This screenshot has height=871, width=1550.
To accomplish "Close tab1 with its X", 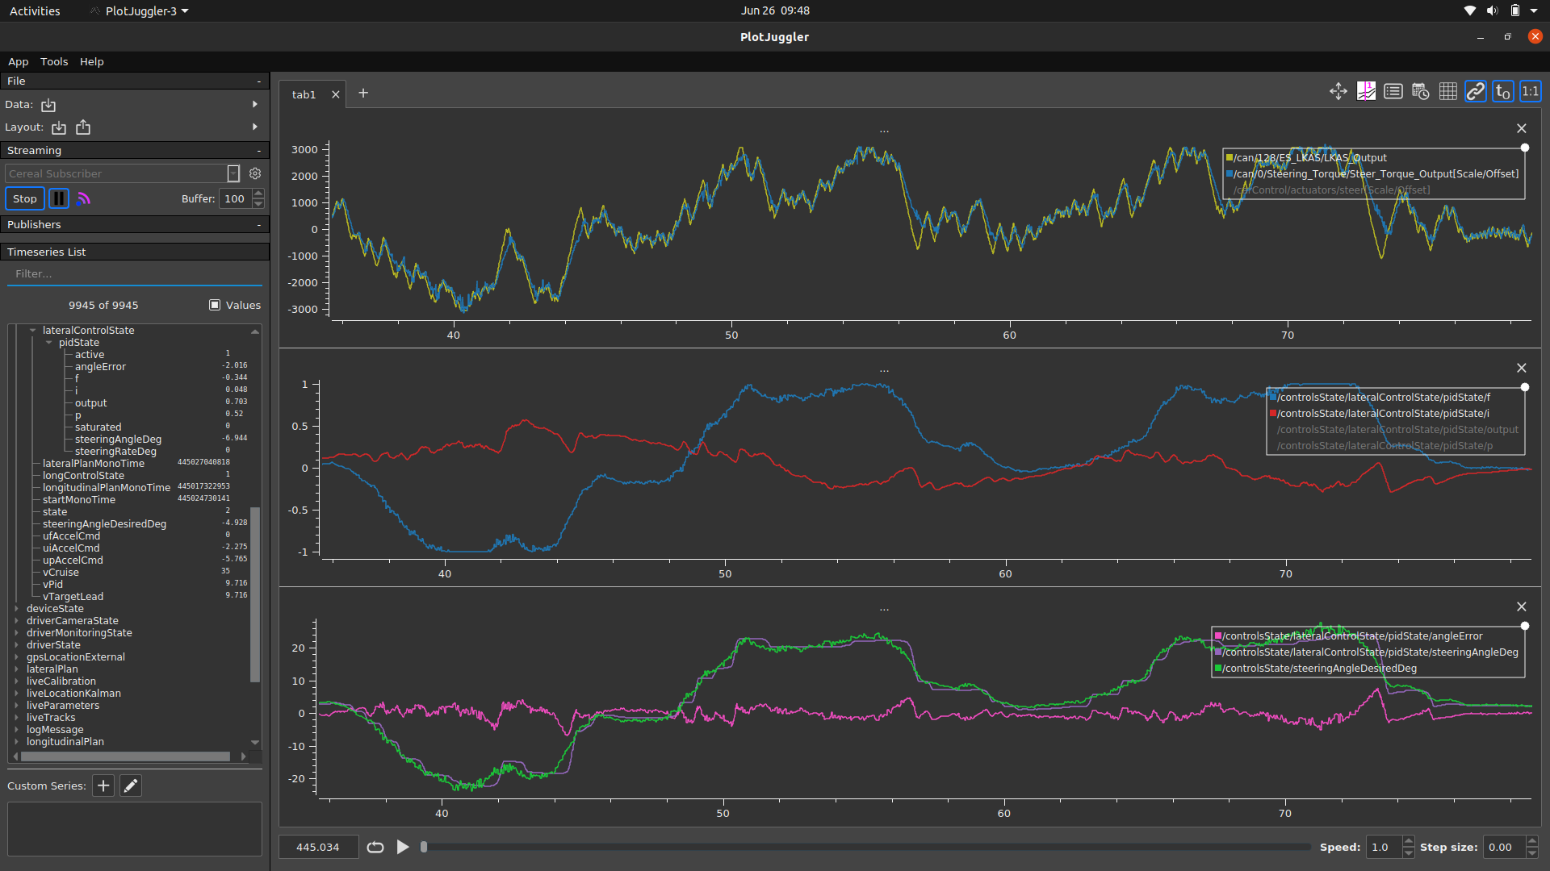I will tap(336, 94).
